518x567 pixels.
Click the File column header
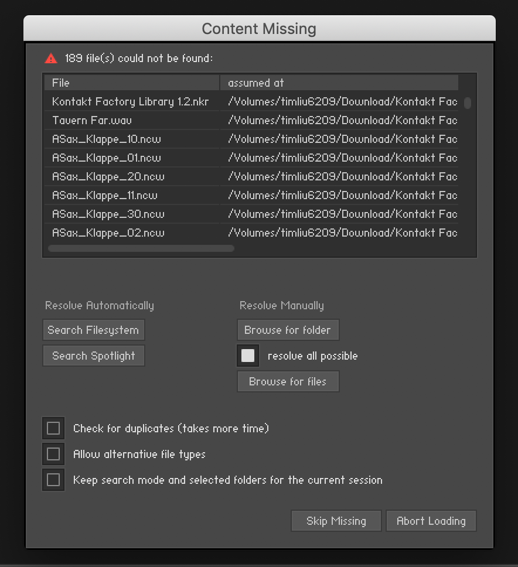click(x=131, y=83)
